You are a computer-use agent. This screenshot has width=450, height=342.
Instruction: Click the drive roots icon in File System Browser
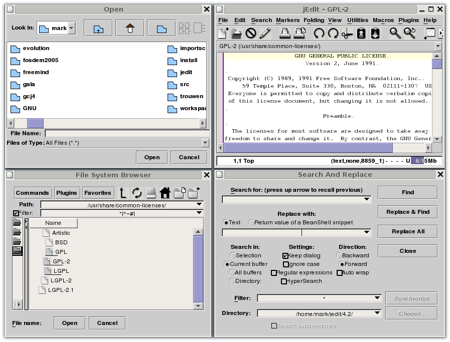coord(151,193)
